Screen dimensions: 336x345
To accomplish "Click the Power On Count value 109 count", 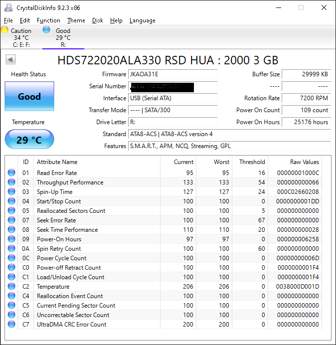I will point(306,110).
